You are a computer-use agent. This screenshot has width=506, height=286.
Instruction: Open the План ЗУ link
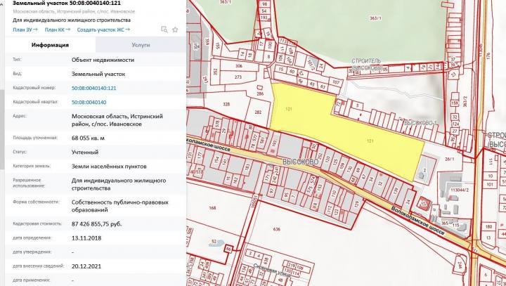coord(23,30)
